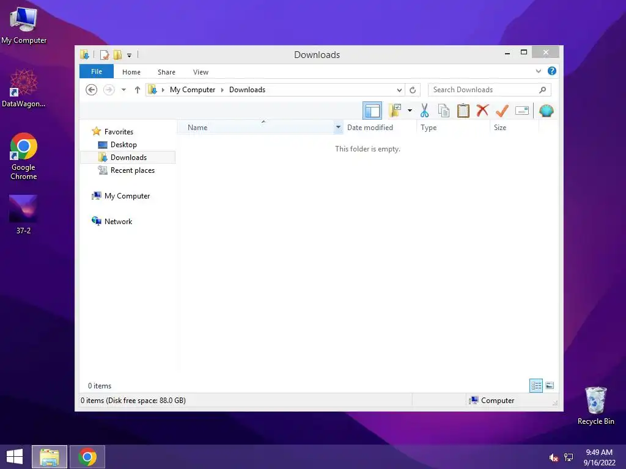
Task: Open the folder views icon in toolbar
Action: point(395,111)
